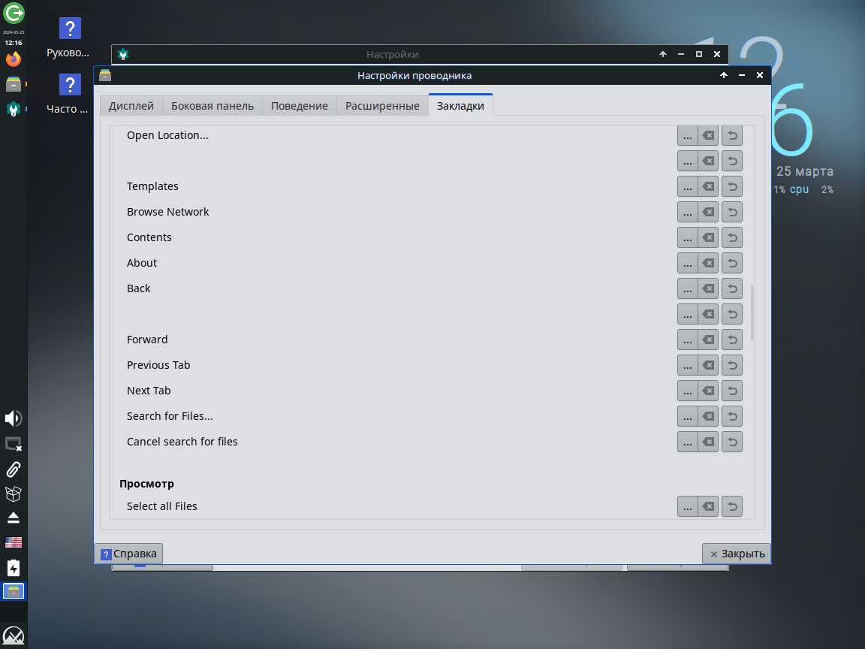Viewport: 865px width, 649px height.
Task: Reset the Previous Tab shortcut
Action: [732, 365]
